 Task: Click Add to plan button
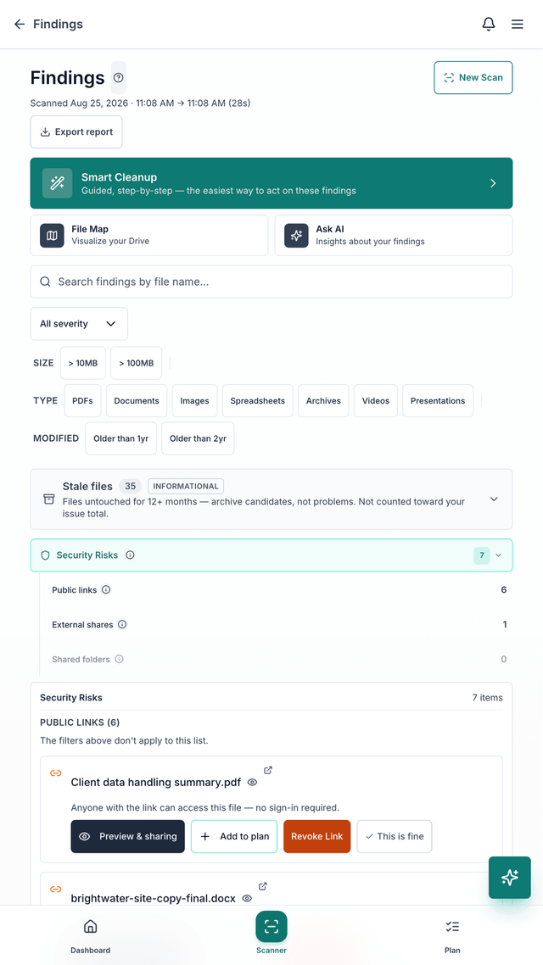[x=234, y=836]
